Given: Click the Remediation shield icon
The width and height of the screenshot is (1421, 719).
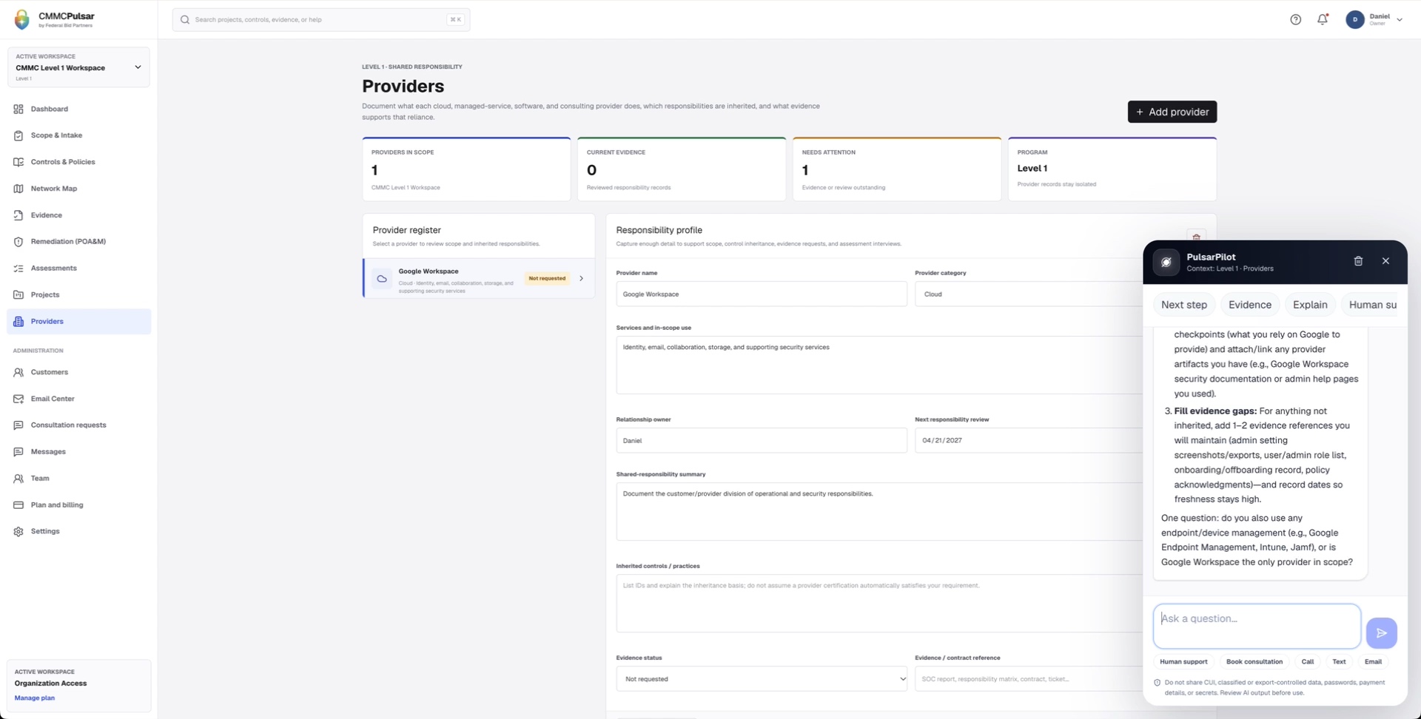Looking at the screenshot, I should click(x=19, y=242).
